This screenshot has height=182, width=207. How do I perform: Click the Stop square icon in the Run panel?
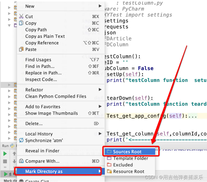(x=5, y=161)
